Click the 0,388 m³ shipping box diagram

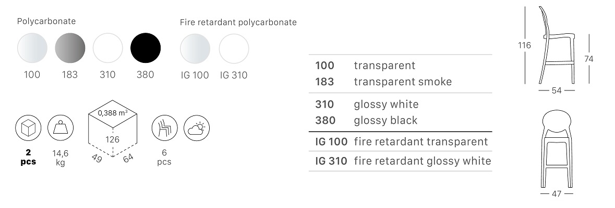click(113, 131)
